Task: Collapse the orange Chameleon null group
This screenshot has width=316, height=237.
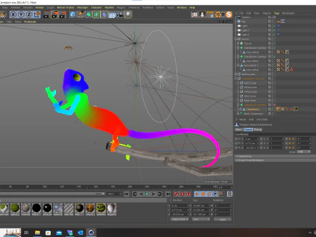Action: point(236,78)
